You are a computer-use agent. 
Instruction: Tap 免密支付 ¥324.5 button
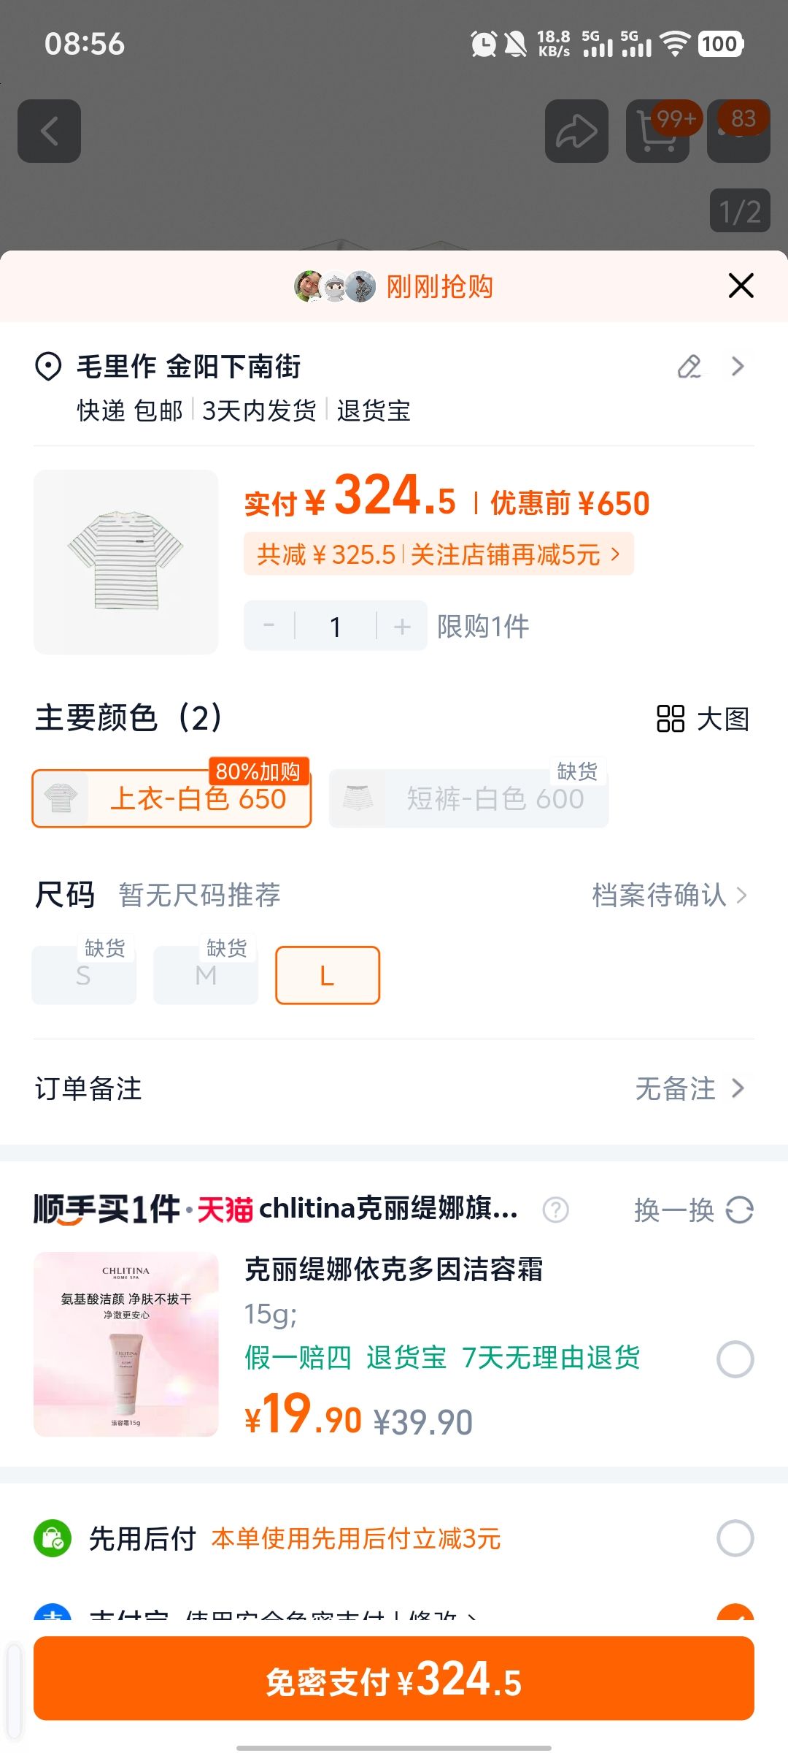[x=394, y=1678]
